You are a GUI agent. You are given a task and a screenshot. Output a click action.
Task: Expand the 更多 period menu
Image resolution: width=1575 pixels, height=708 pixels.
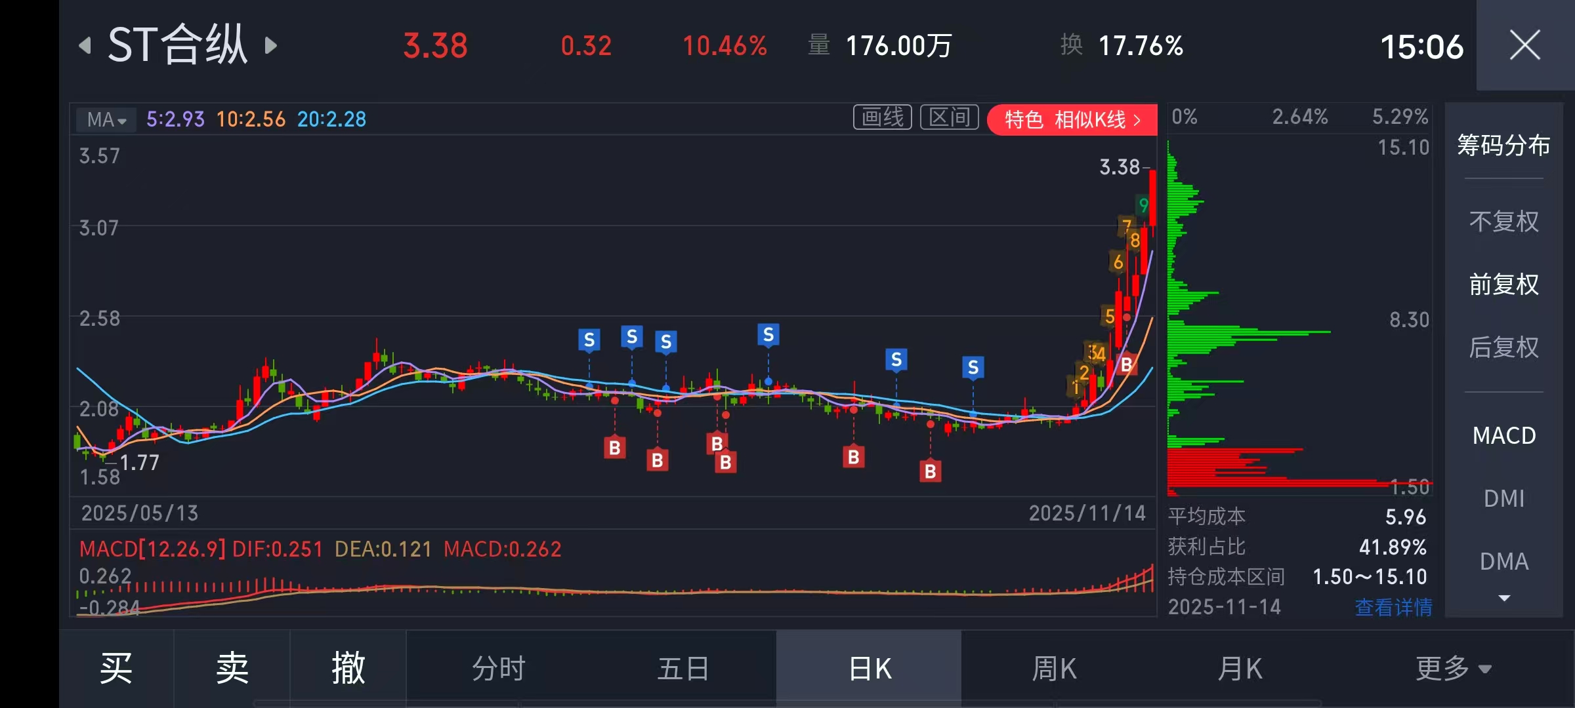(1452, 669)
